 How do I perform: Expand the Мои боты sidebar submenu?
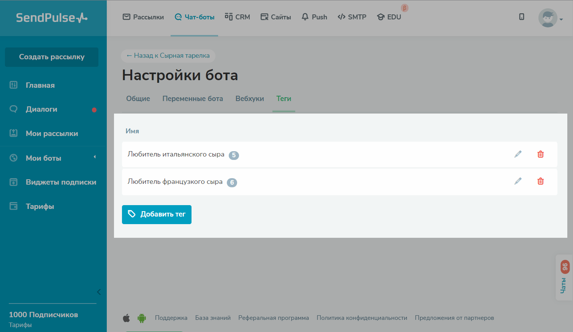(x=95, y=157)
